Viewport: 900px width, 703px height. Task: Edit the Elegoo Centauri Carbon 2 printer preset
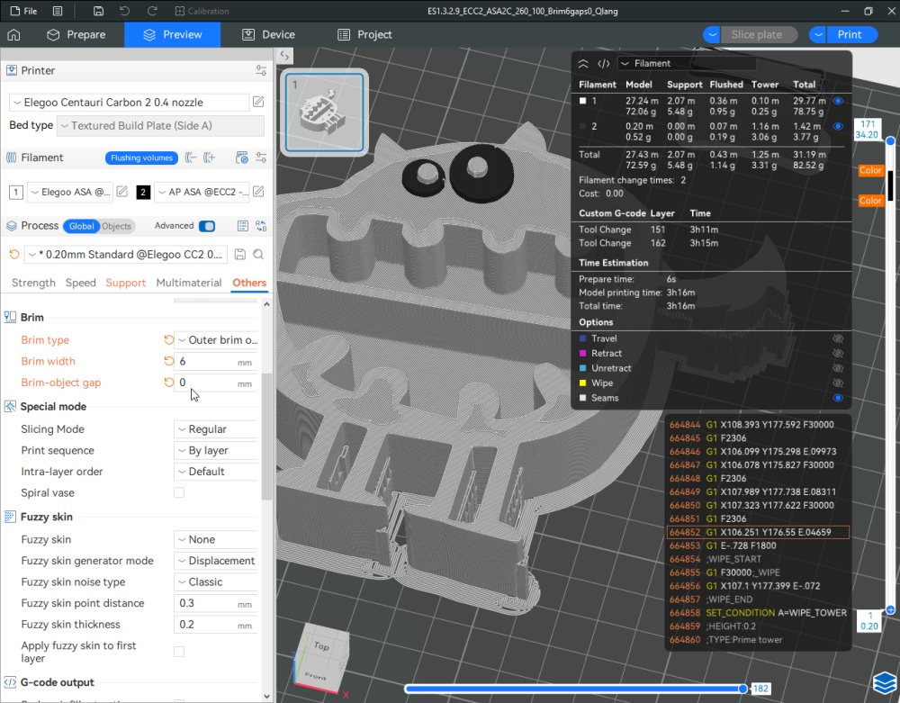(258, 103)
